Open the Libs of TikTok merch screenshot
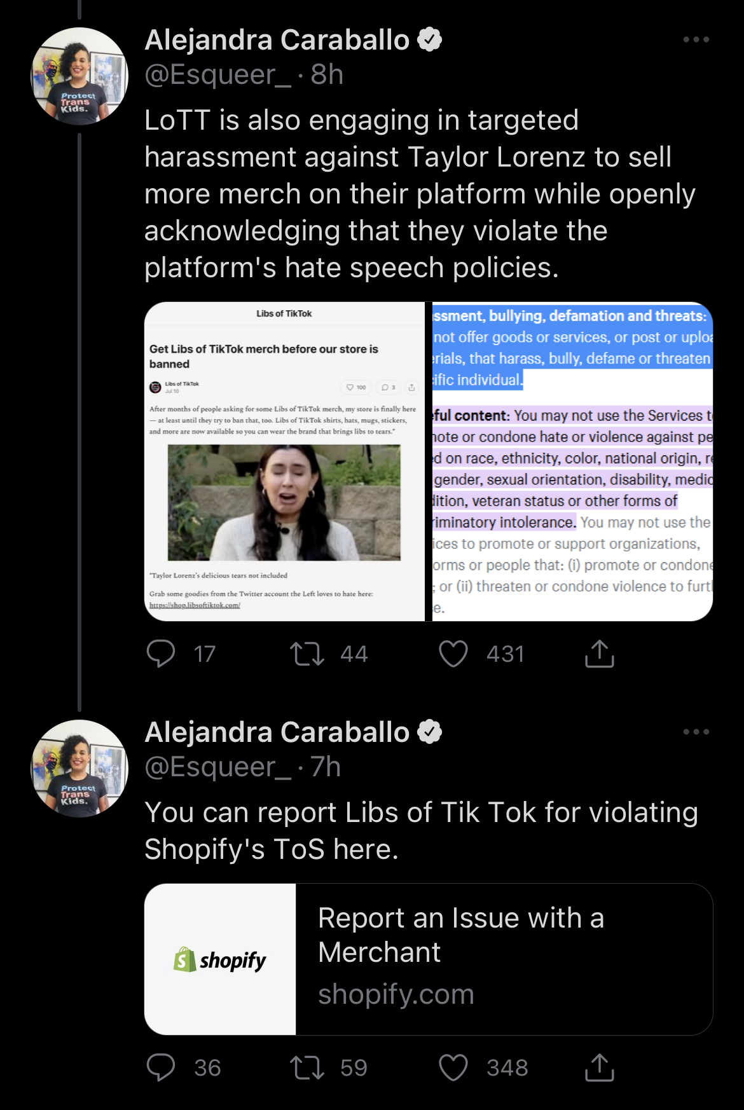 tap(284, 462)
